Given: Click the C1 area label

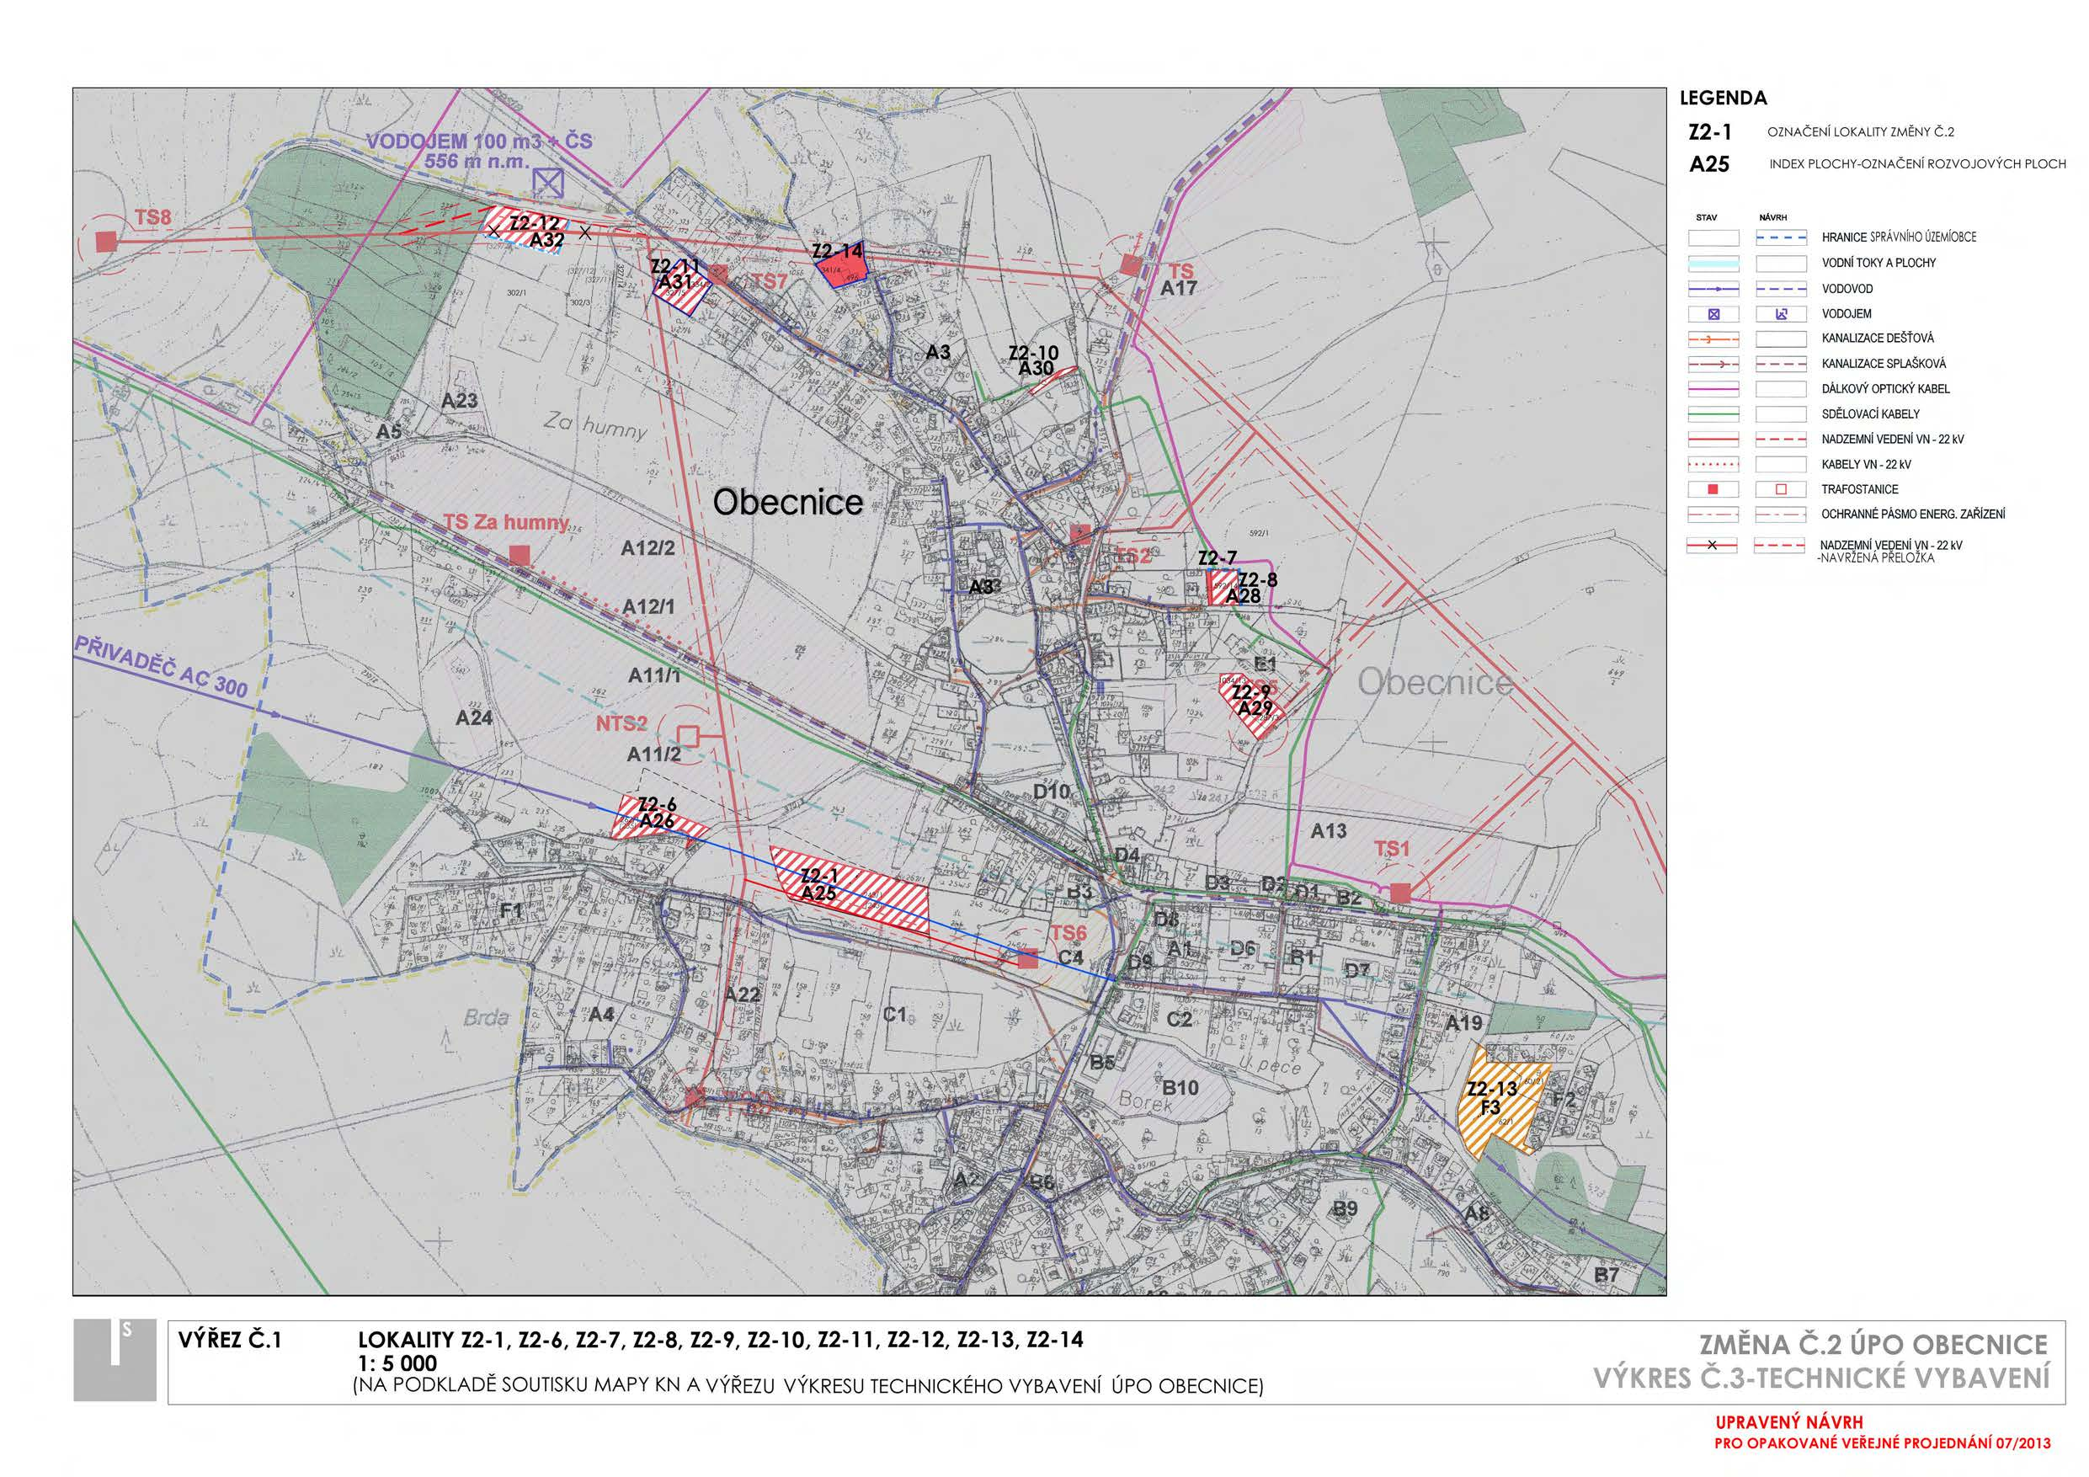Looking at the screenshot, I should (x=895, y=1014).
